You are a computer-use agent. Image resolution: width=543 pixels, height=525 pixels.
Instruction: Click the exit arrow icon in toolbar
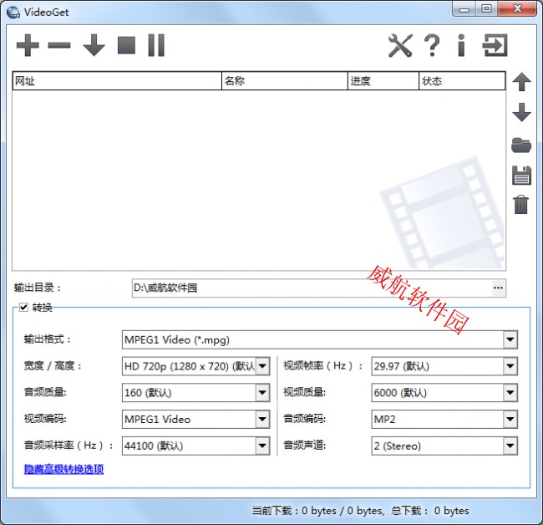tap(495, 45)
